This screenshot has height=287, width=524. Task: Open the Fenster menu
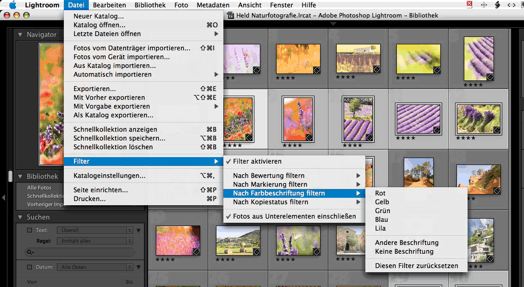point(281,5)
